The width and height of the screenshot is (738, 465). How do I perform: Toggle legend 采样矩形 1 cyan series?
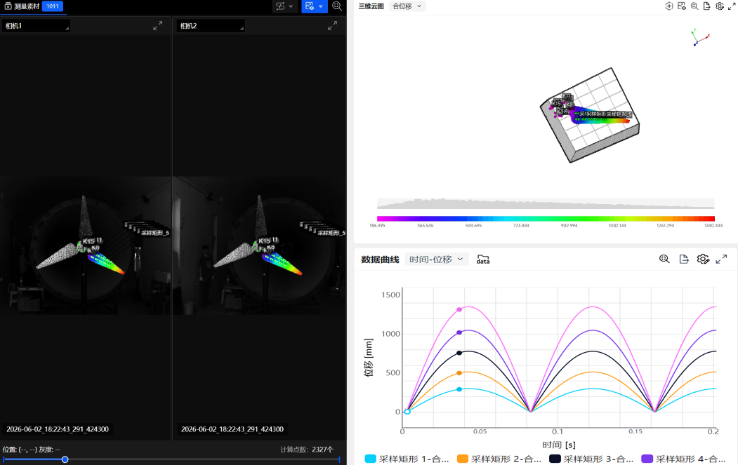pos(407,459)
